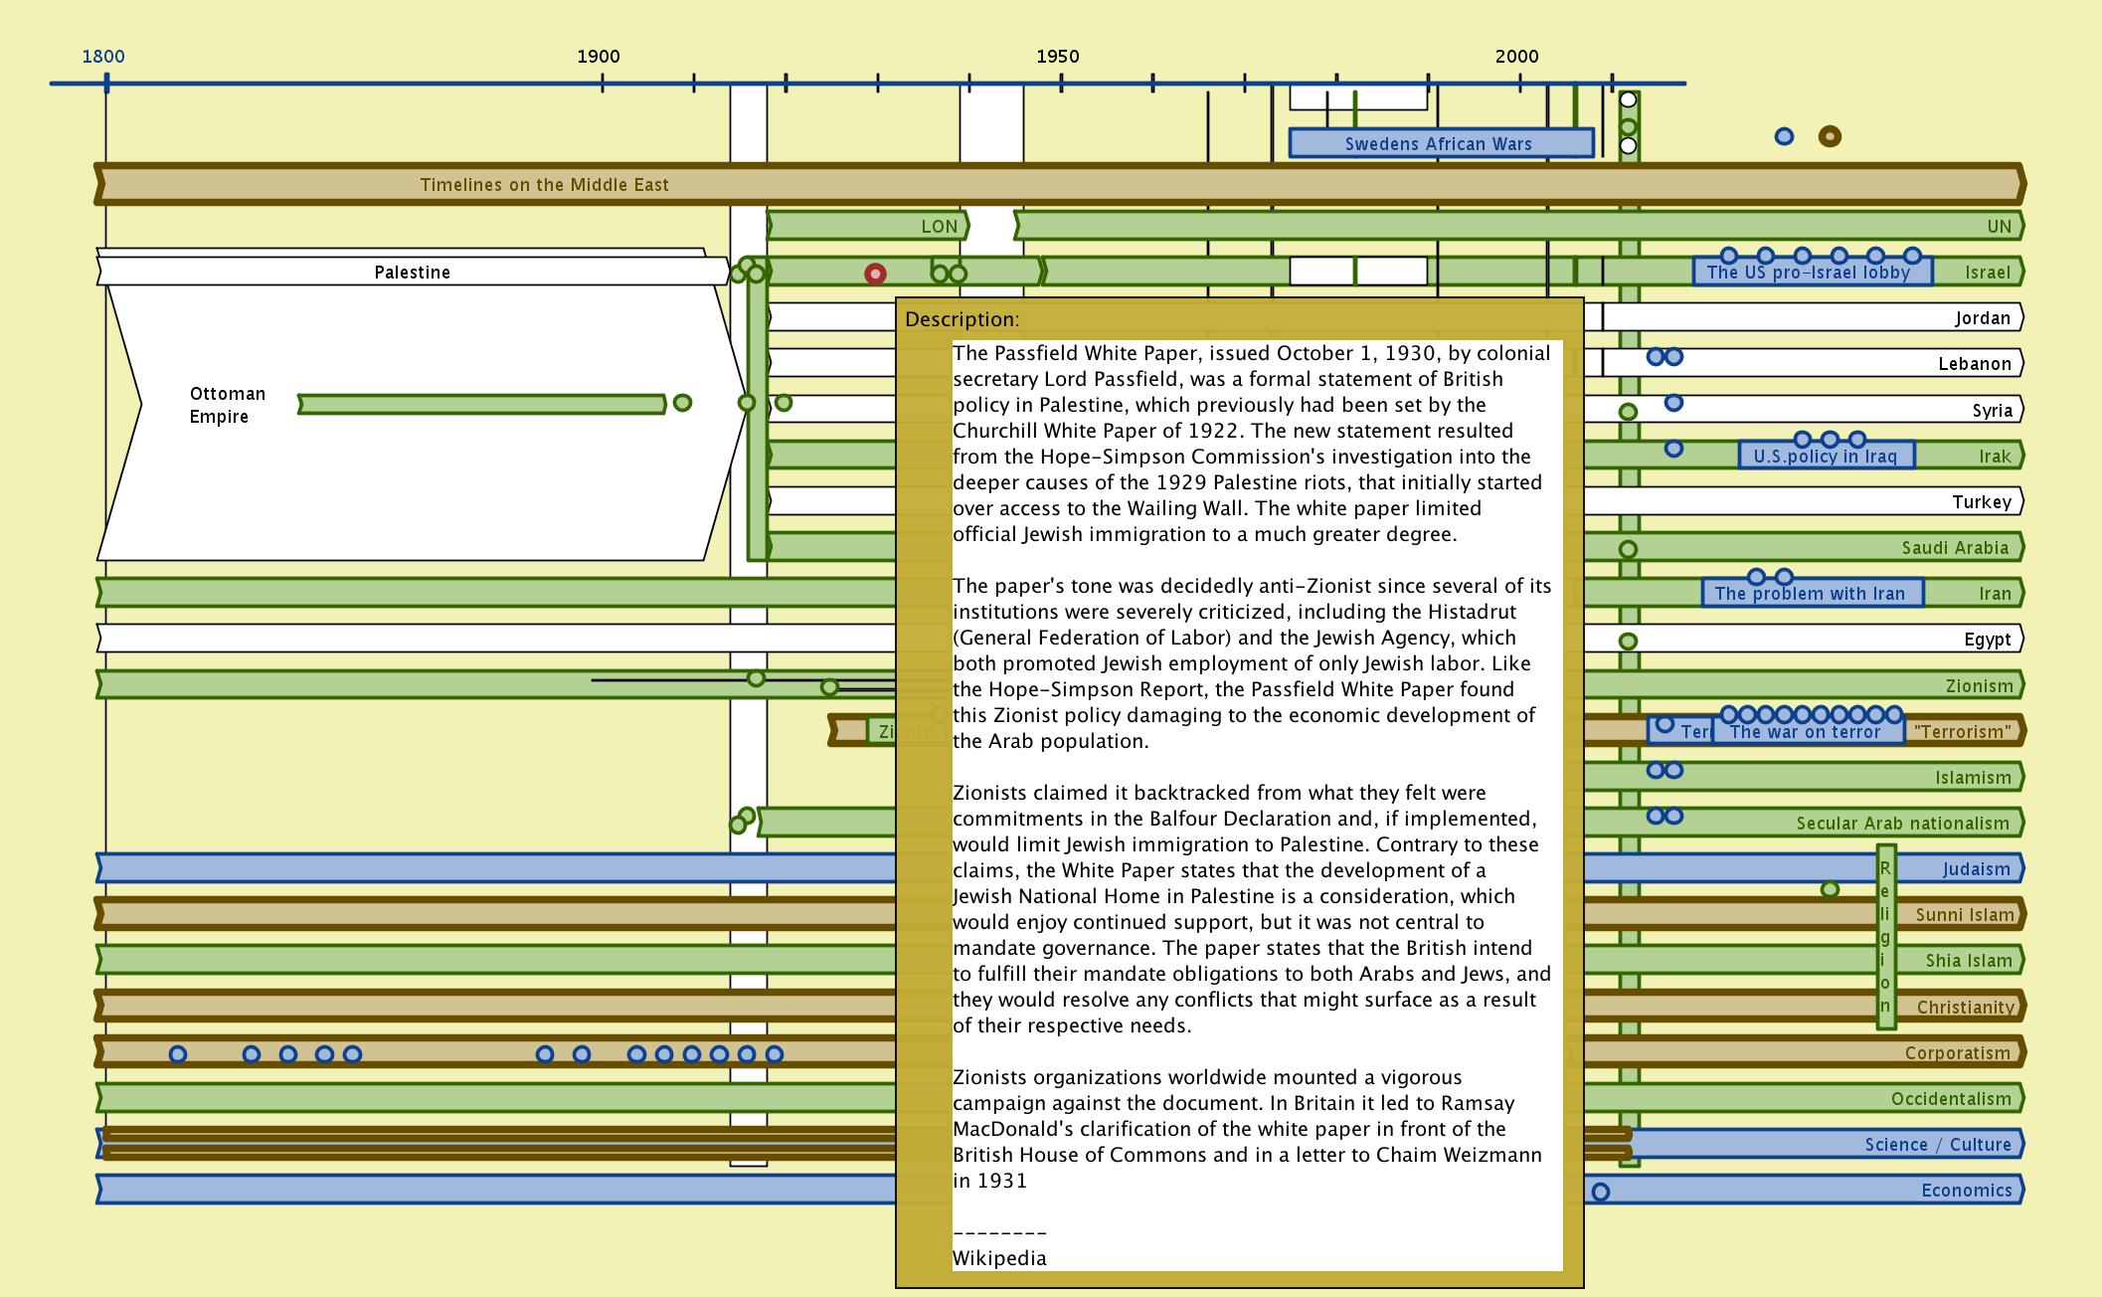Click the blue dot next to brown marker

[x=1784, y=136]
